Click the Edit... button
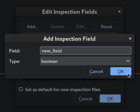Screen dimensions: 140x112 82,26
